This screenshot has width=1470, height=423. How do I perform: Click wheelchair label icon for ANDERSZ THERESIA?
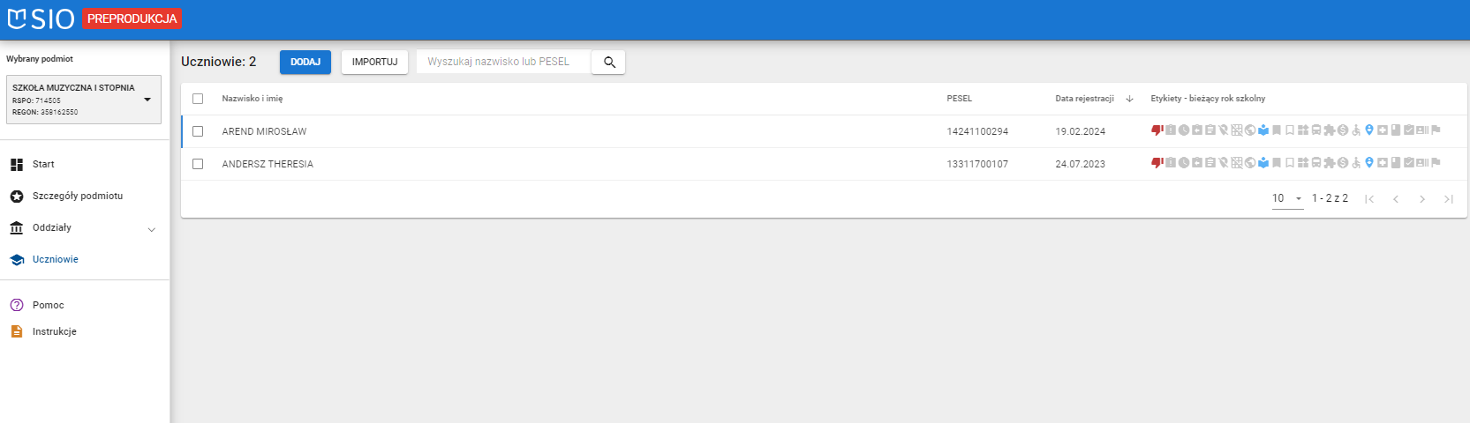[1356, 163]
